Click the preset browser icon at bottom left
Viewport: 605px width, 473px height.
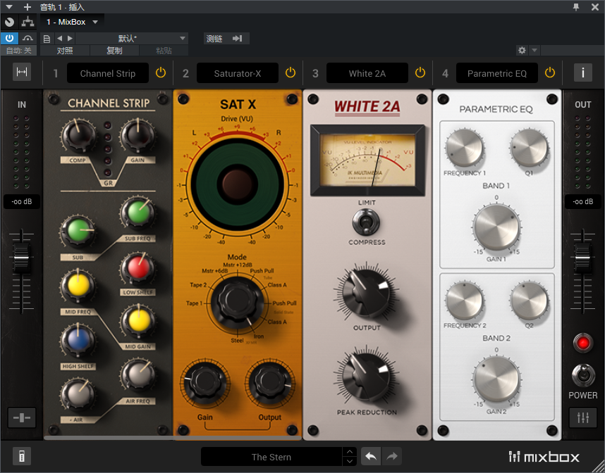[x=22, y=457]
